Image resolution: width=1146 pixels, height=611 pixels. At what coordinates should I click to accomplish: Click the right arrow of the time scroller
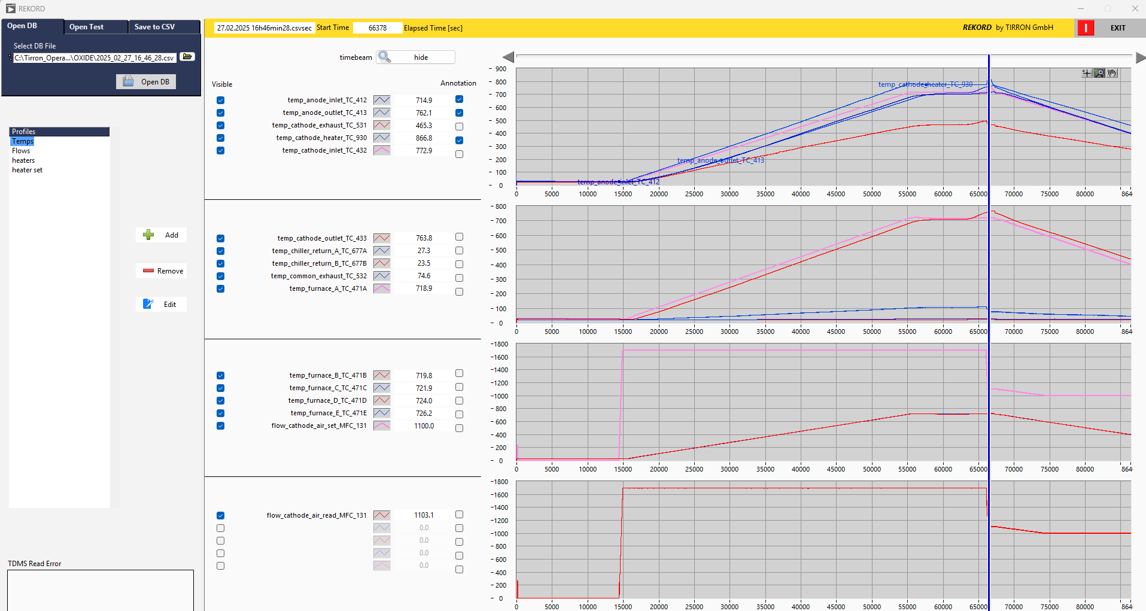[1140, 57]
